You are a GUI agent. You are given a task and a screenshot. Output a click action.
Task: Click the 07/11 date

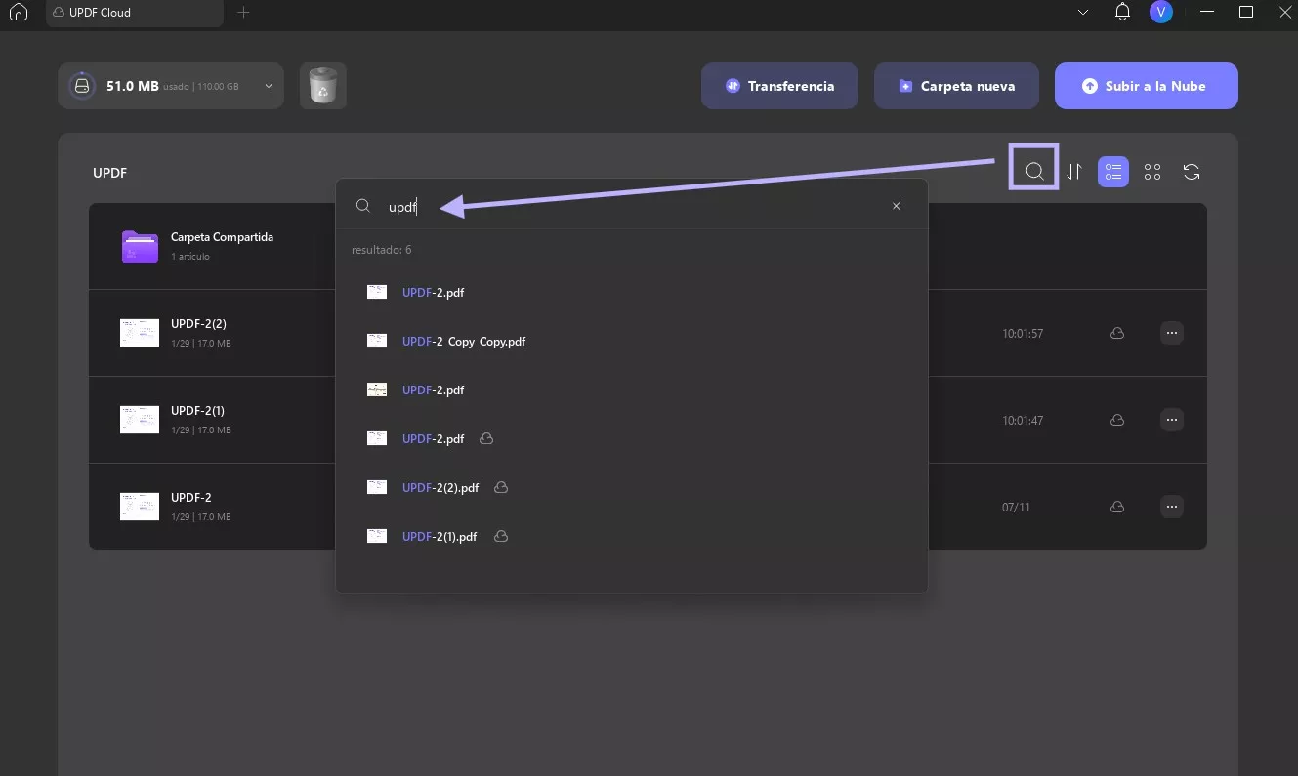tap(1016, 508)
